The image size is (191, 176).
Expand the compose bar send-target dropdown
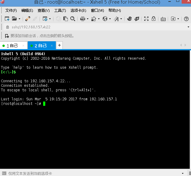183,174
